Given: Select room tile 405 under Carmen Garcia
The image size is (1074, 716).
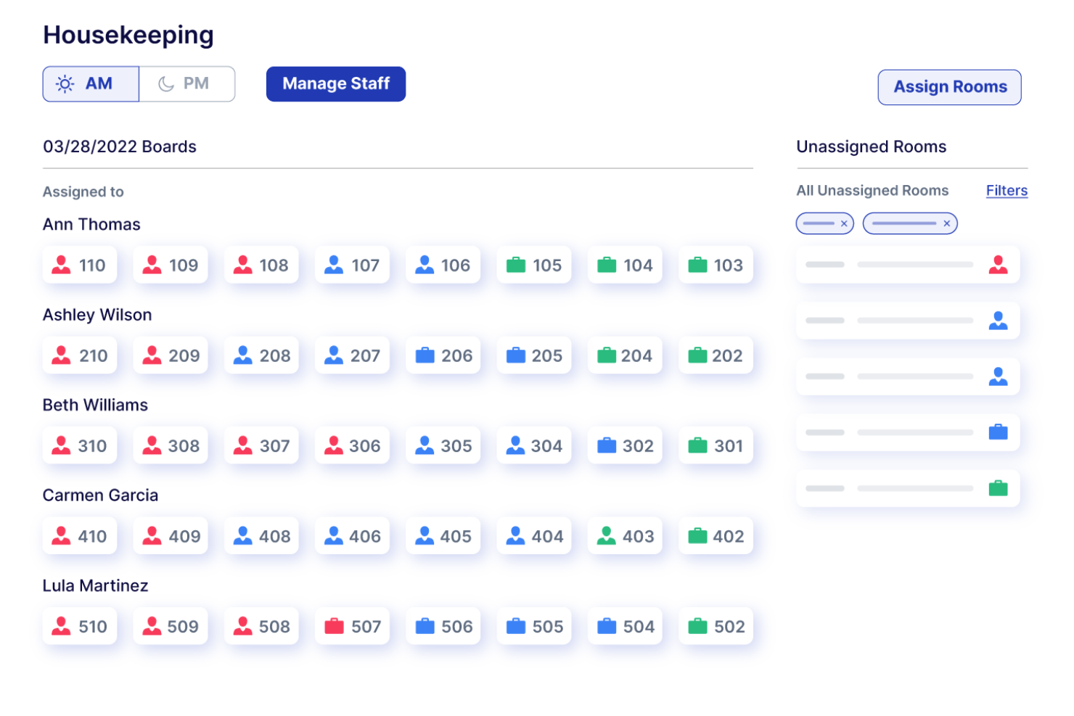Looking at the screenshot, I should pyautogui.click(x=443, y=535).
